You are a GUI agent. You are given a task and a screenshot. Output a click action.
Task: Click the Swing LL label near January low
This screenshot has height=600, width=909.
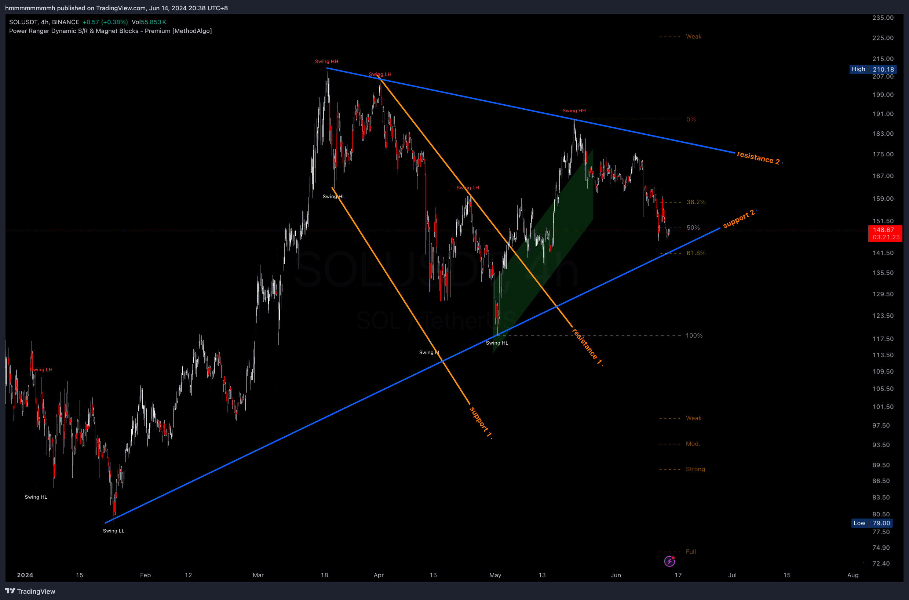point(114,531)
